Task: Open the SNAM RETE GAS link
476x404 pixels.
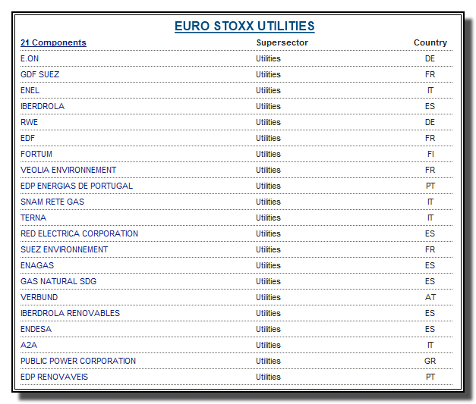Action: tap(52, 202)
